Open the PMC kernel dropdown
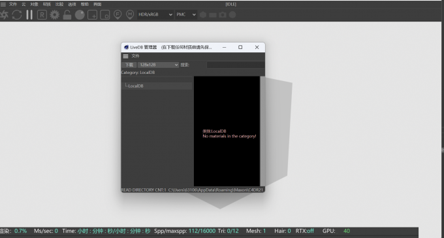This screenshot has width=444, height=238. tap(185, 15)
